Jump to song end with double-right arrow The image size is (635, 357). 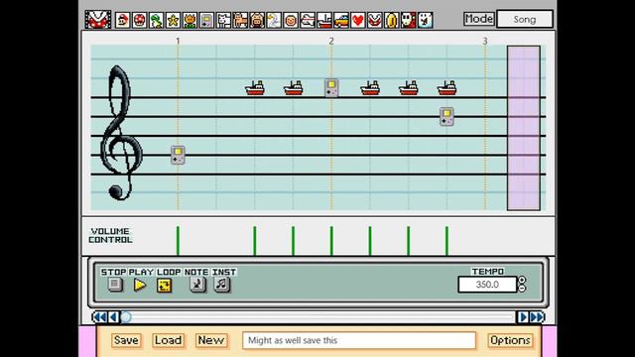coord(537,317)
